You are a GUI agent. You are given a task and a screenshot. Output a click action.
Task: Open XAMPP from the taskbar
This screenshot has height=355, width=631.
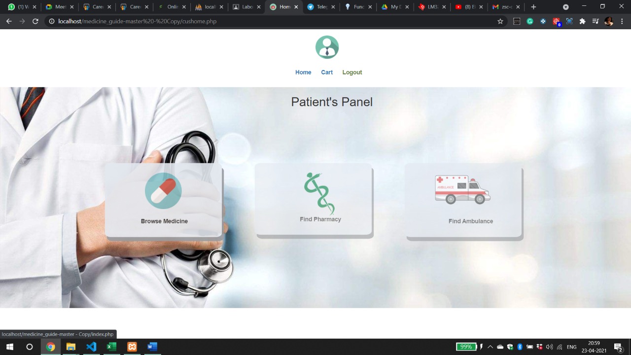pos(132,347)
